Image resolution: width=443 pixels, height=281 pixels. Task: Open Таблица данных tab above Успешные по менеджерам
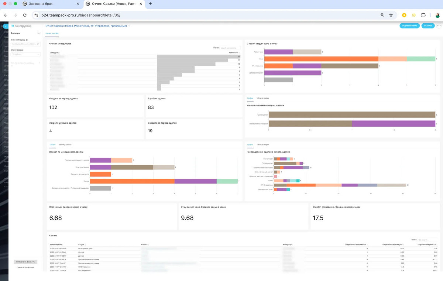262,98
